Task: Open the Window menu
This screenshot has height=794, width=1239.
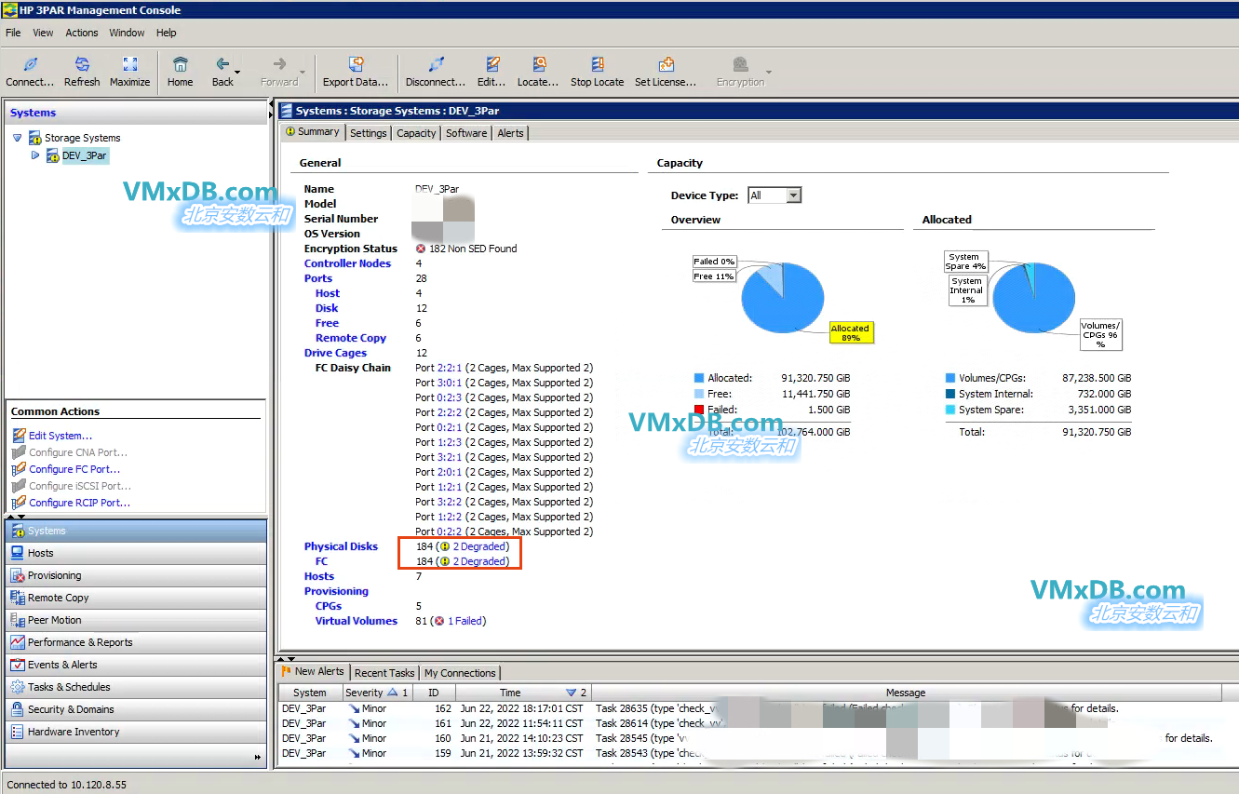Action: [x=127, y=33]
